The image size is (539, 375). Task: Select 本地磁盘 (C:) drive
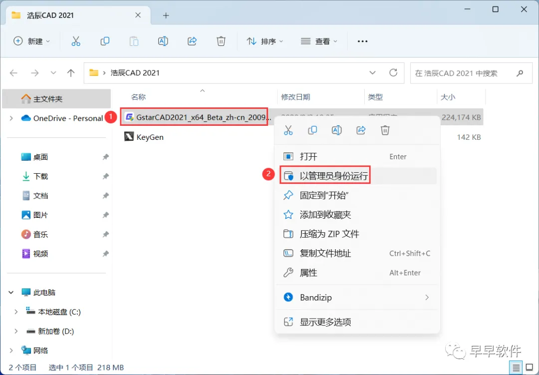coord(59,312)
